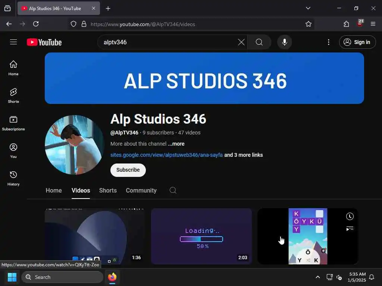Click the Alp Studios 346 channel avatar
Viewport: 382px width, 286px height.
click(x=74, y=145)
